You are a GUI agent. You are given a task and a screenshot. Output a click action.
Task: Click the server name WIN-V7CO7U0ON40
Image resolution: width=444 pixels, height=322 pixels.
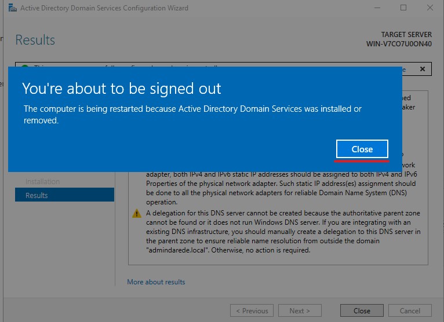tap(399, 44)
